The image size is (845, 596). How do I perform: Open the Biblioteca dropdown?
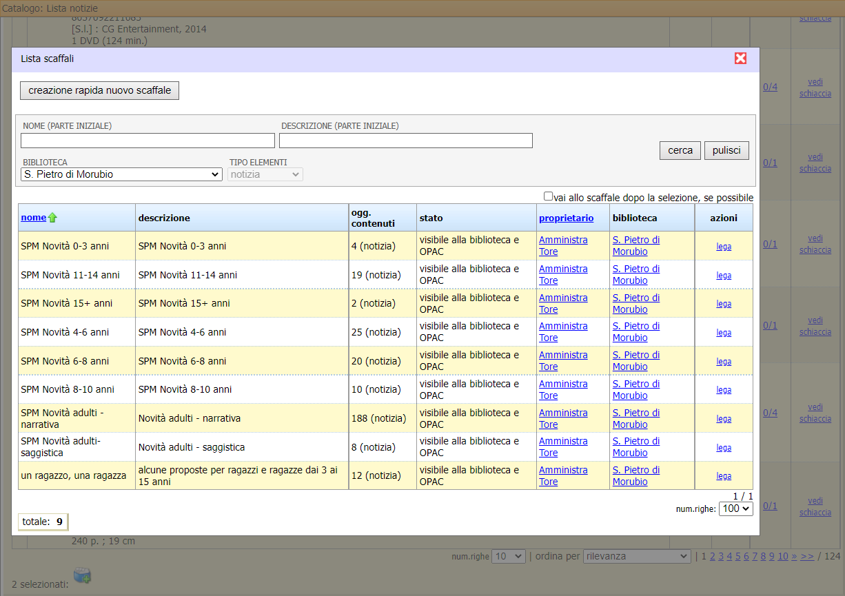click(121, 174)
